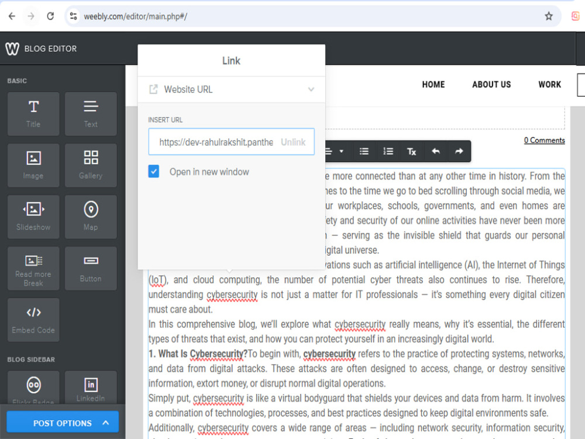Expand the POST OPTIONS chevron

coord(105,423)
